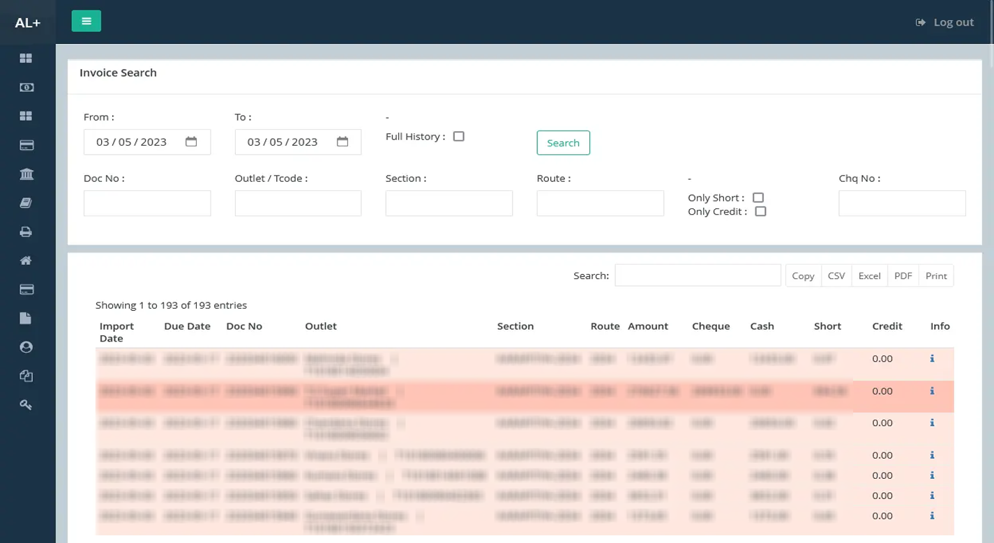Viewport: 994px width, 543px height.
Task: Go to the home icon in sidebar
Action: coord(26,261)
